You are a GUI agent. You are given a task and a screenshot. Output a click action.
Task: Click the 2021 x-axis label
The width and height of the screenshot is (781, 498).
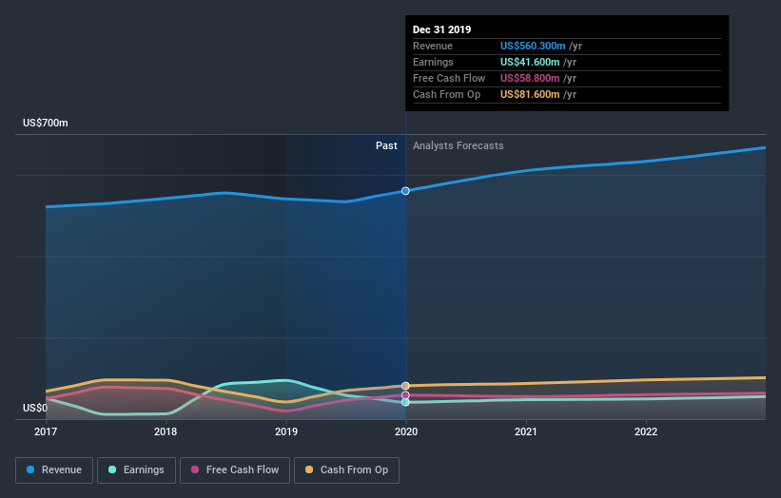(x=525, y=431)
